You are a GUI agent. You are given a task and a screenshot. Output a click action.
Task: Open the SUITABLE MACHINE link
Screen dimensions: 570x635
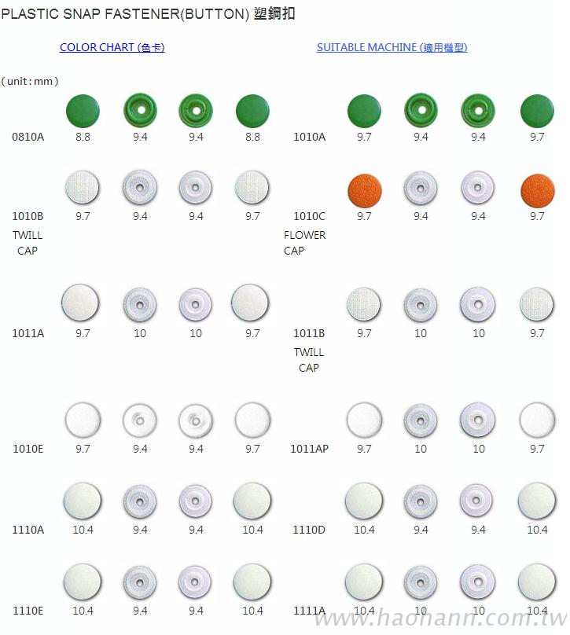[392, 47]
